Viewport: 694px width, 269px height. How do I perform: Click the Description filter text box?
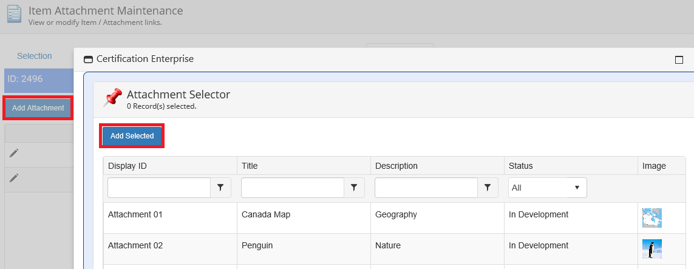coord(426,188)
